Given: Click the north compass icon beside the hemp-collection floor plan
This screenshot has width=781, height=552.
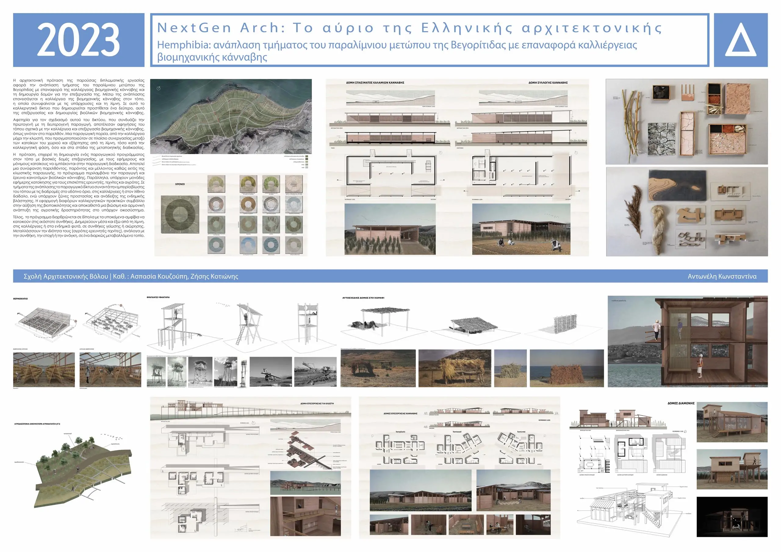Looking at the screenshot, I should coord(576,153).
